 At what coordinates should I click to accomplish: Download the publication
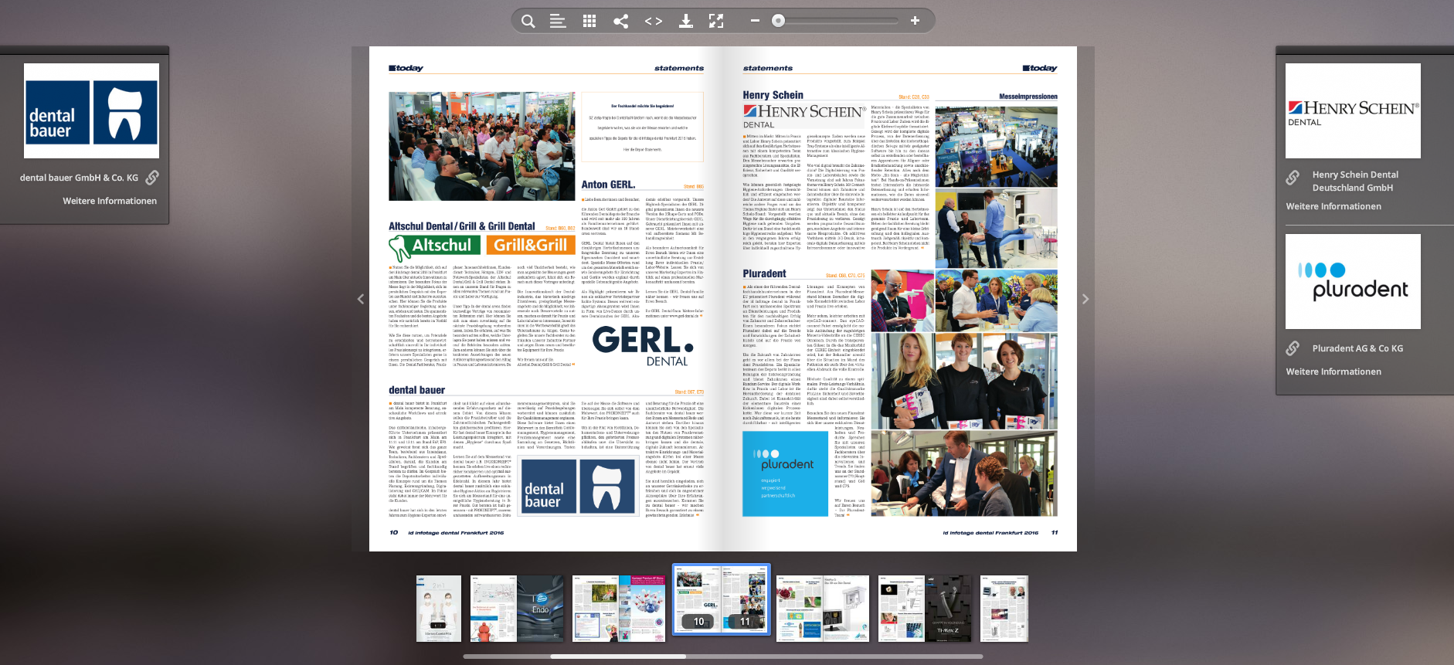tap(685, 22)
